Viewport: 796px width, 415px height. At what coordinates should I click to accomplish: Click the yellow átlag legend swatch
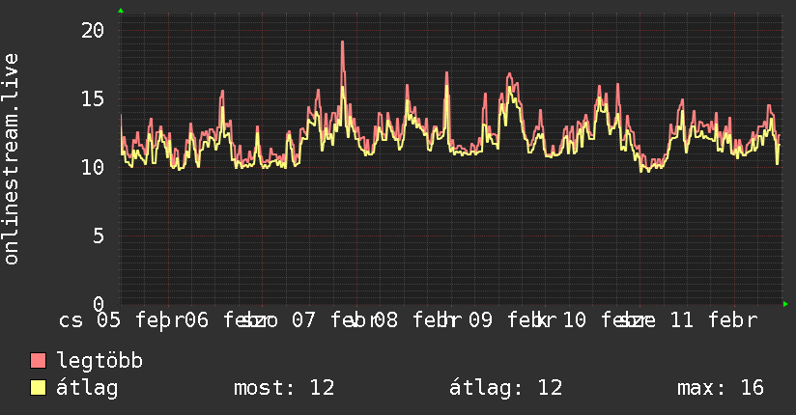38,388
